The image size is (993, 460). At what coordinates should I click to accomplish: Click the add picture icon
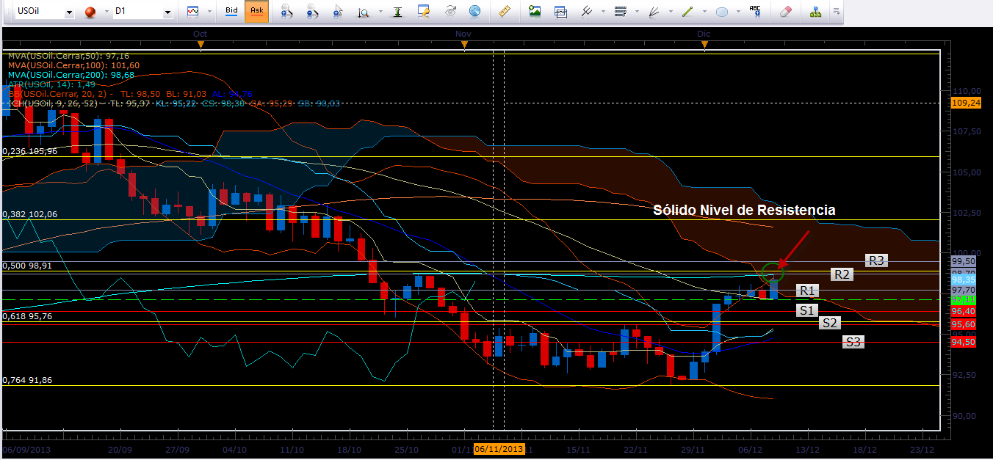tap(535, 12)
